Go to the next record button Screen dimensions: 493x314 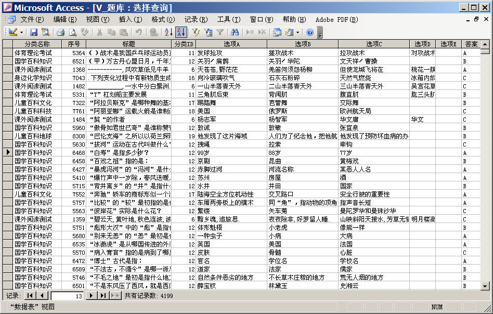coord(91,295)
